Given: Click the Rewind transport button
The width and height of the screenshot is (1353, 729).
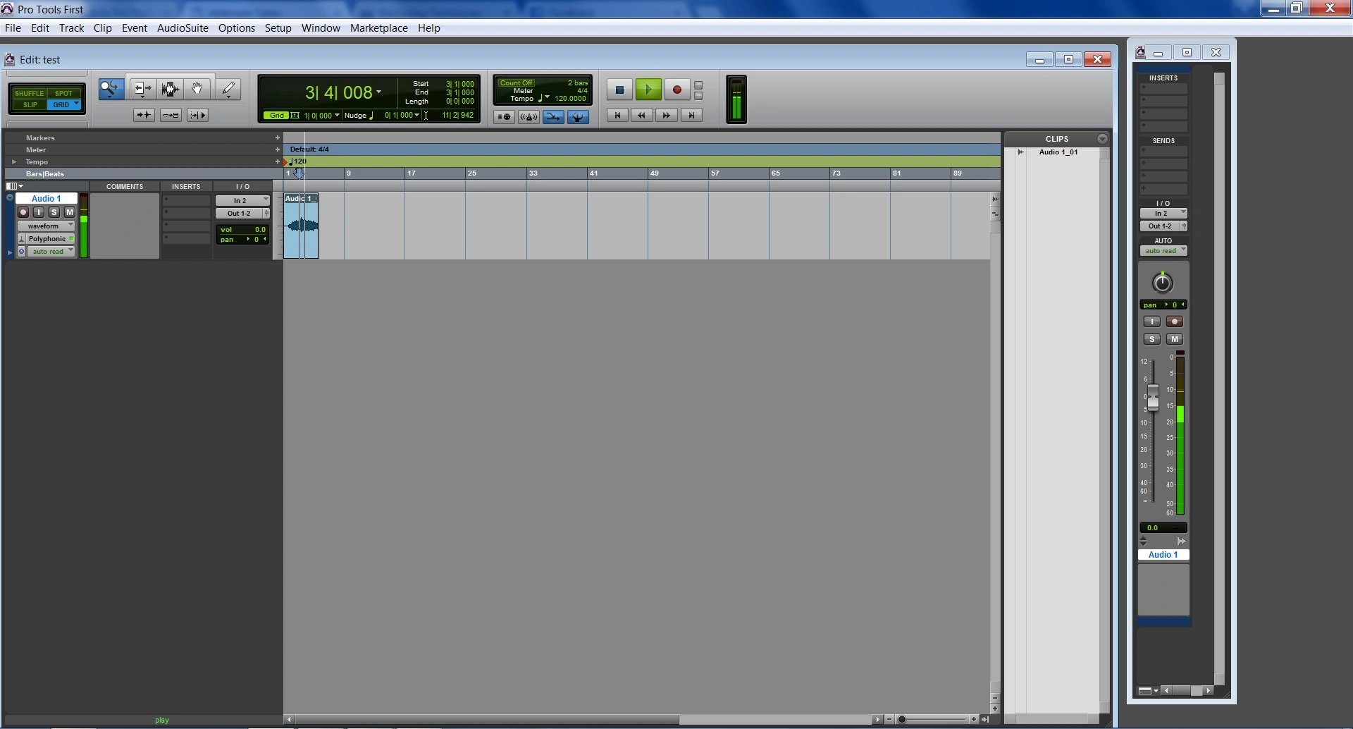Looking at the screenshot, I should tap(642, 115).
